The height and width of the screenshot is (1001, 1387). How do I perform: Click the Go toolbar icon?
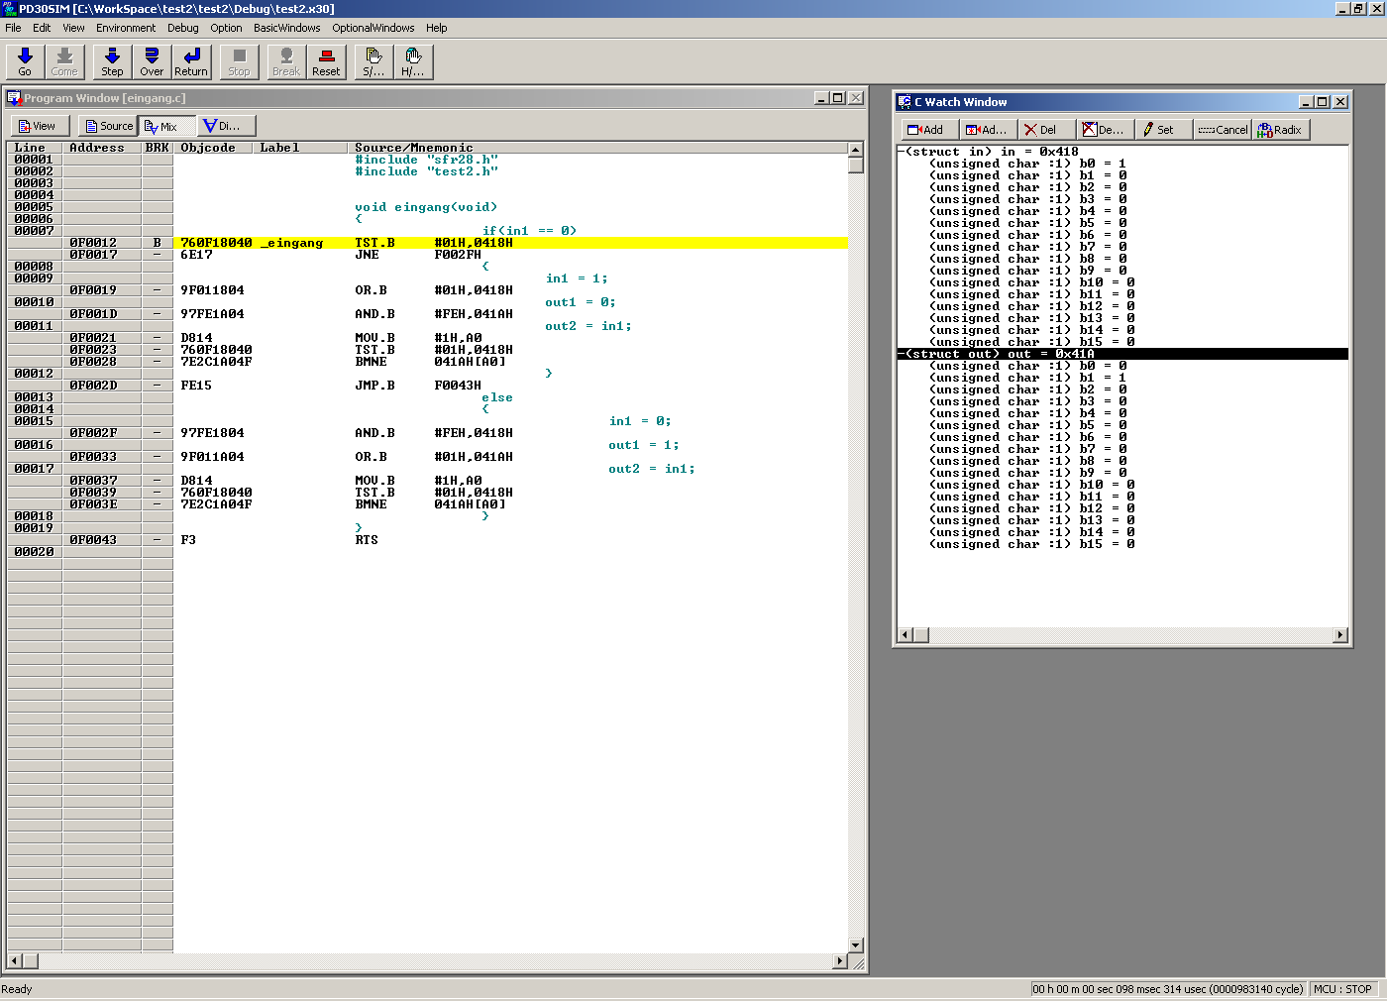tap(25, 61)
